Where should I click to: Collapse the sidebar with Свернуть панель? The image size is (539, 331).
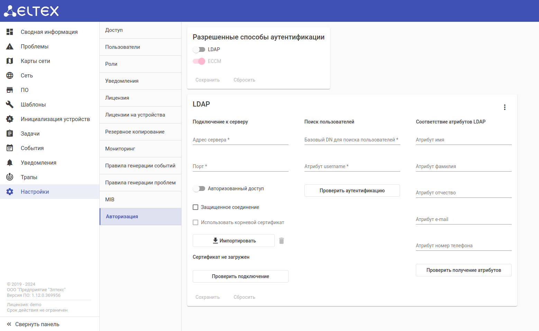pyautogui.click(x=33, y=324)
